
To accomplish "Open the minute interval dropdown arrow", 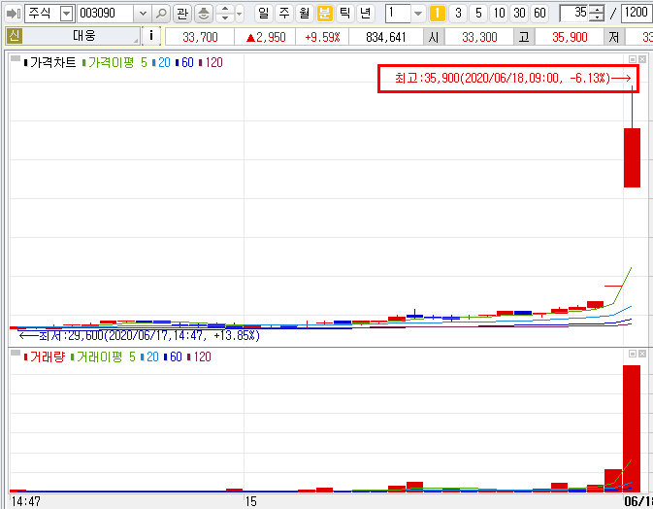I will [x=418, y=14].
